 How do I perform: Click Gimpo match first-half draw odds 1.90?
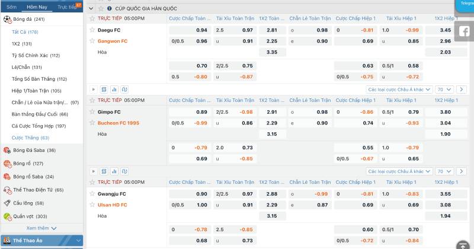(x=446, y=134)
